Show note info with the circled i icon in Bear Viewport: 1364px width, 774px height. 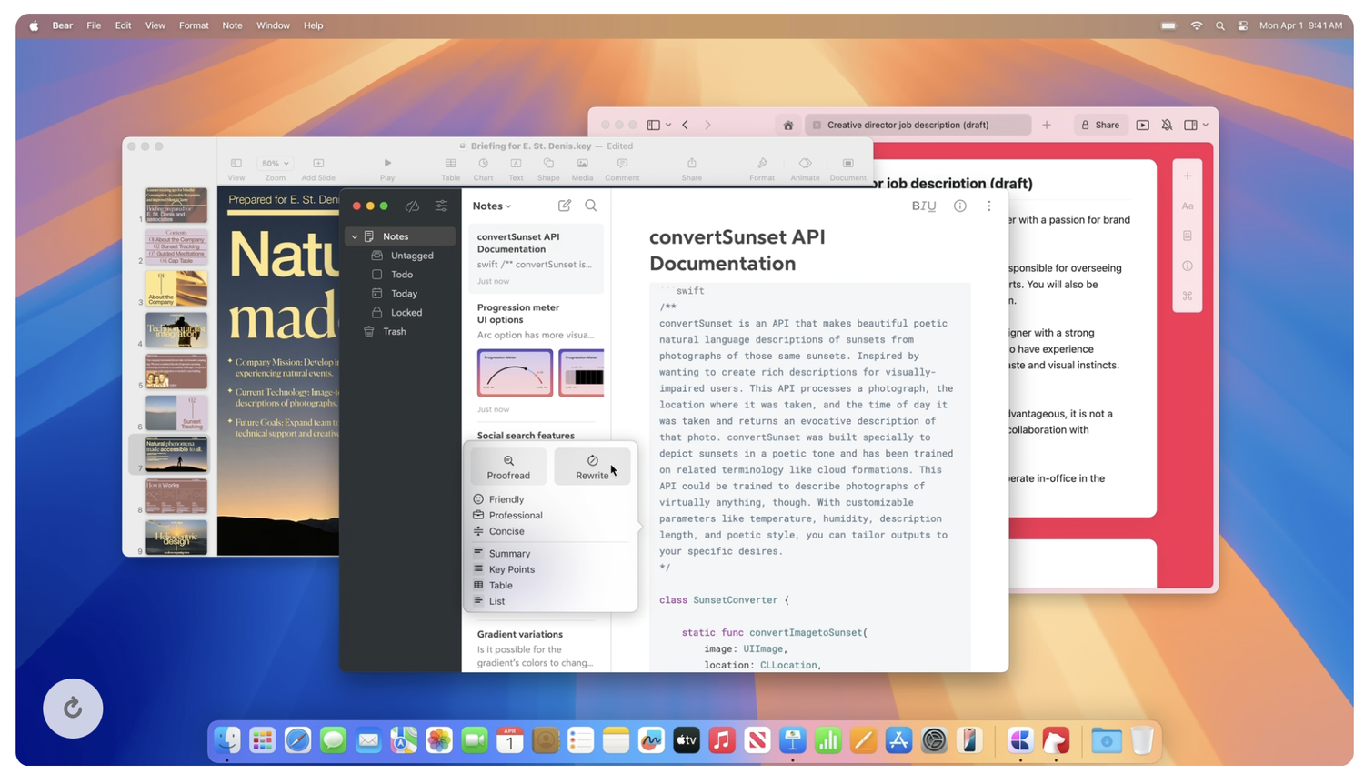tap(960, 206)
